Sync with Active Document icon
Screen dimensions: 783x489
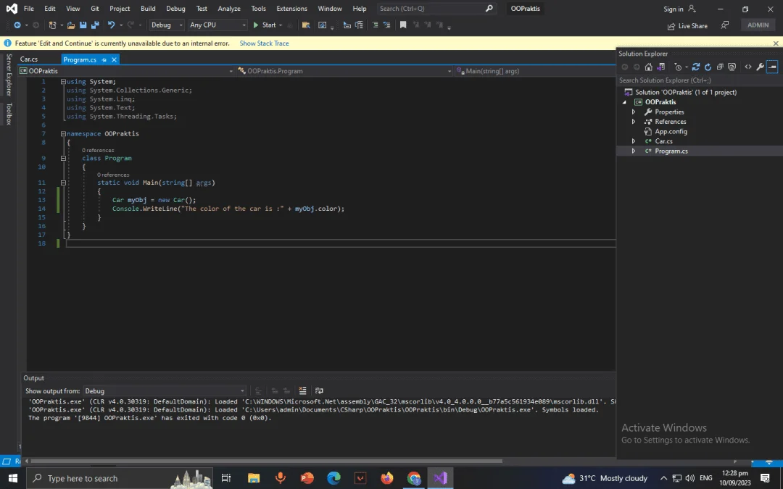click(695, 67)
